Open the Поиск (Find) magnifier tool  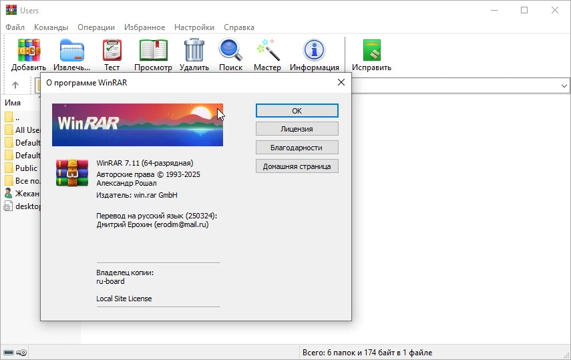[x=230, y=55]
